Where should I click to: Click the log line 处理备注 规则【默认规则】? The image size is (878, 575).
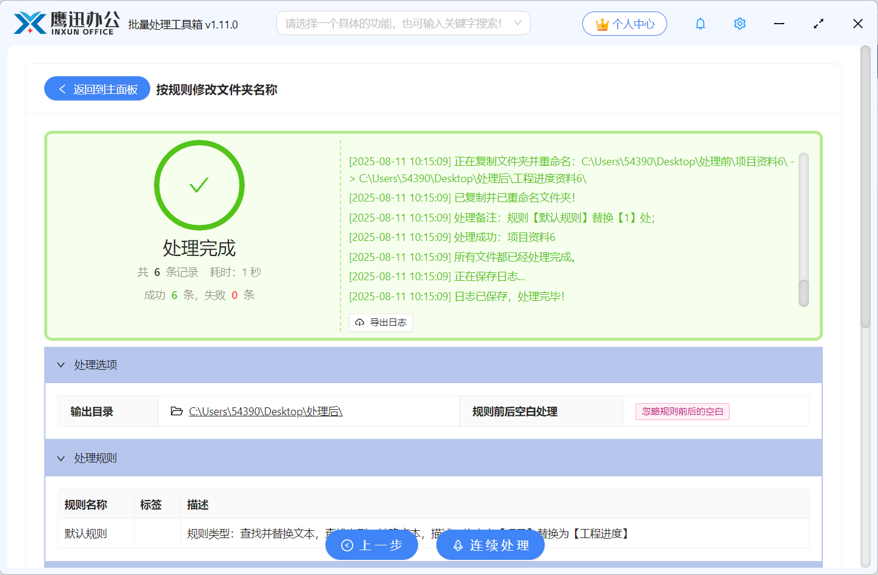[x=502, y=218]
